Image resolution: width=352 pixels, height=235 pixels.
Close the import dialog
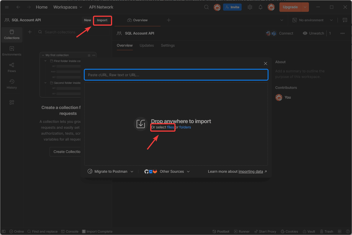pyautogui.click(x=266, y=63)
